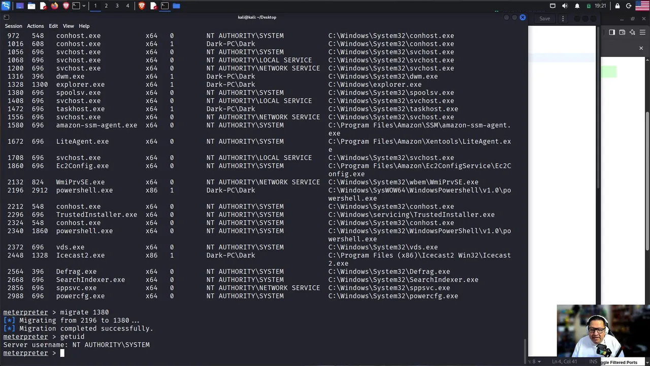Open terminal emulator launcher in panel

(76, 6)
